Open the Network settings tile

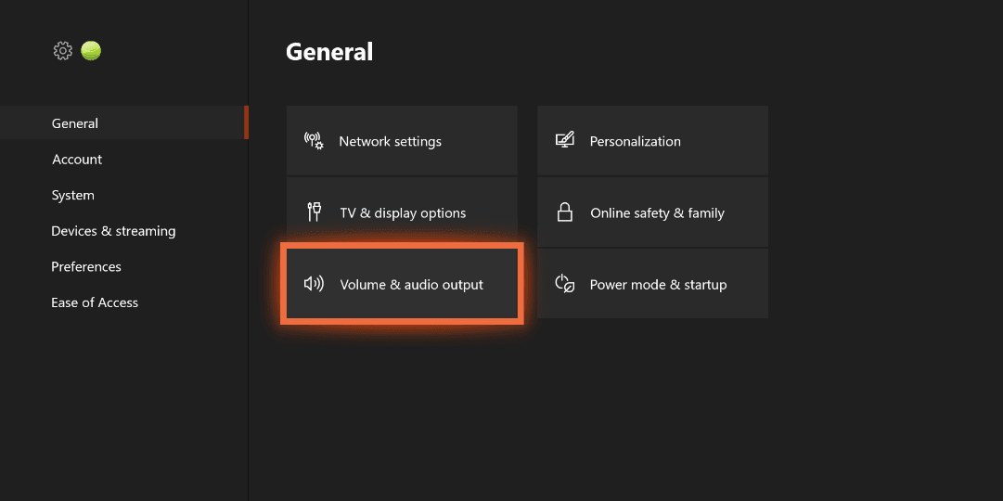390,142
